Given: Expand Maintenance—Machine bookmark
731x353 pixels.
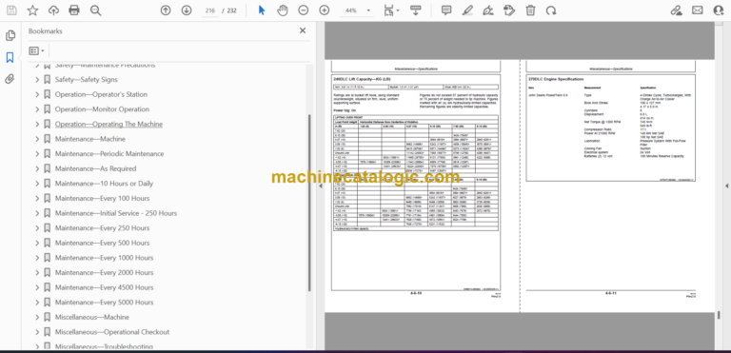Looking at the screenshot, I should [37, 139].
